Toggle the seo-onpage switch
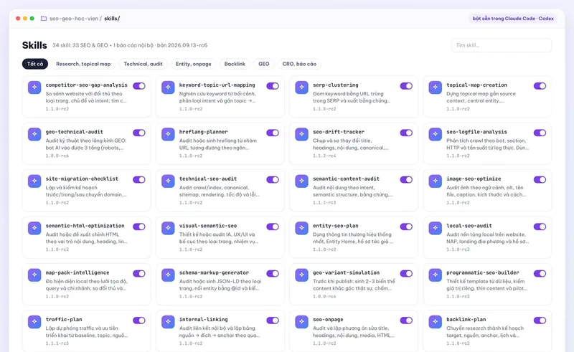Image resolution: width=574 pixels, height=352 pixels. 406,320
